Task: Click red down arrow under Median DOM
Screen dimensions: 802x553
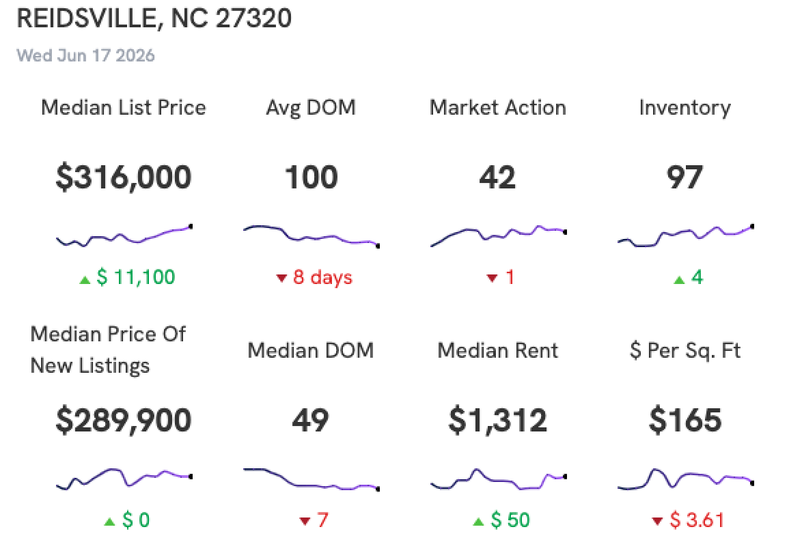Action: [x=305, y=522]
